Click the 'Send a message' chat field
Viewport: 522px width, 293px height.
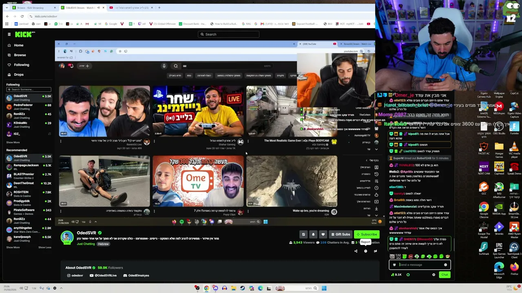[x=420, y=265]
